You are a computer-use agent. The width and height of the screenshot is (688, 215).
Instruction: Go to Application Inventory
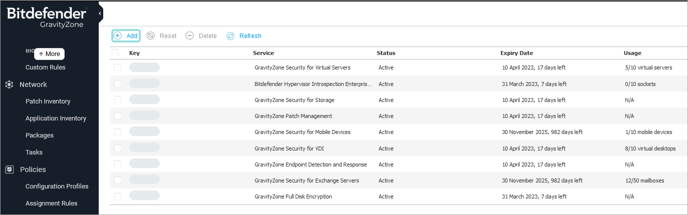pos(56,118)
